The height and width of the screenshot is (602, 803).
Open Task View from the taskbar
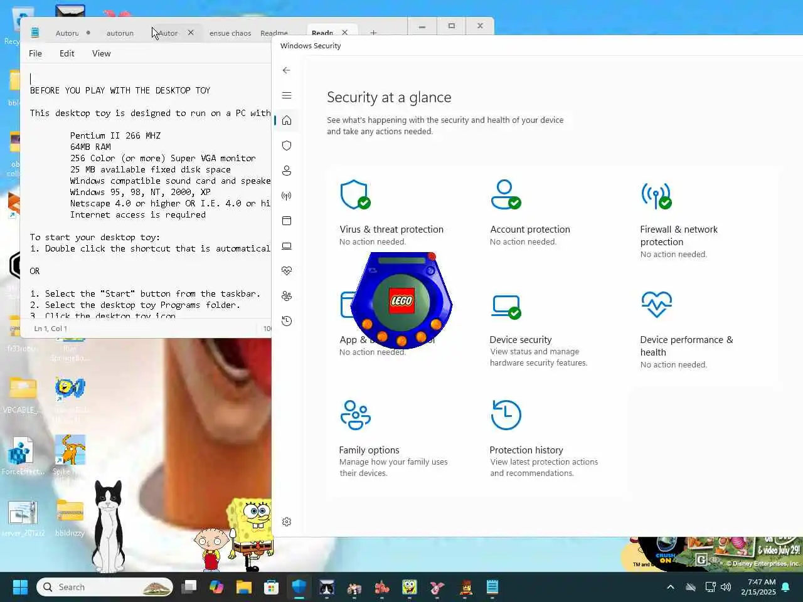tap(189, 587)
